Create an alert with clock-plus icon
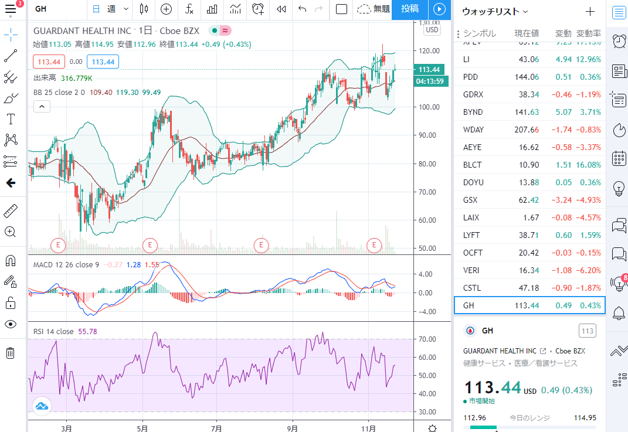 pyautogui.click(x=259, y=9)
